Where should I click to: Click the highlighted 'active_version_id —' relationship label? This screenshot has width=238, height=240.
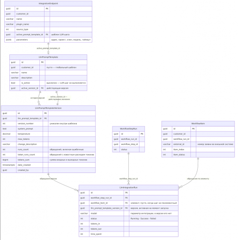[x=59, y=98]
